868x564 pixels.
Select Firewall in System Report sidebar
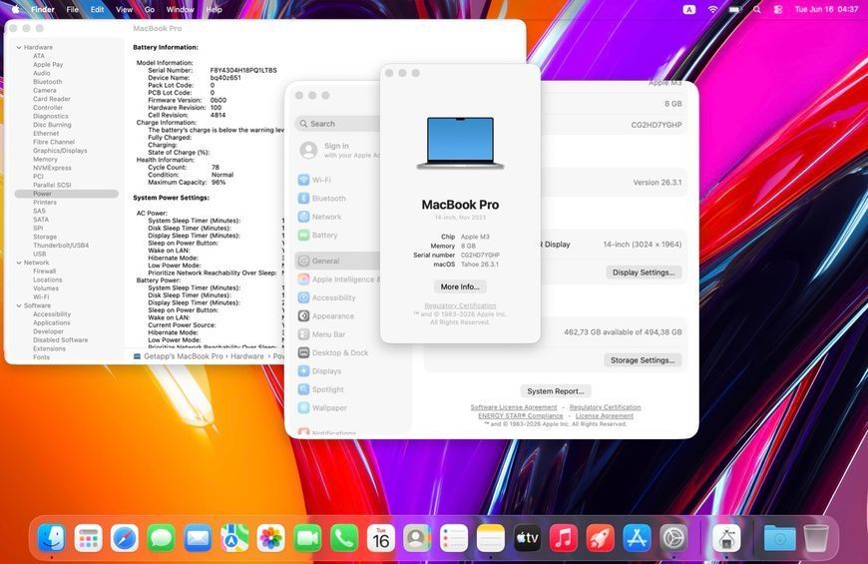pyautogui.click(x=44, y=271)
